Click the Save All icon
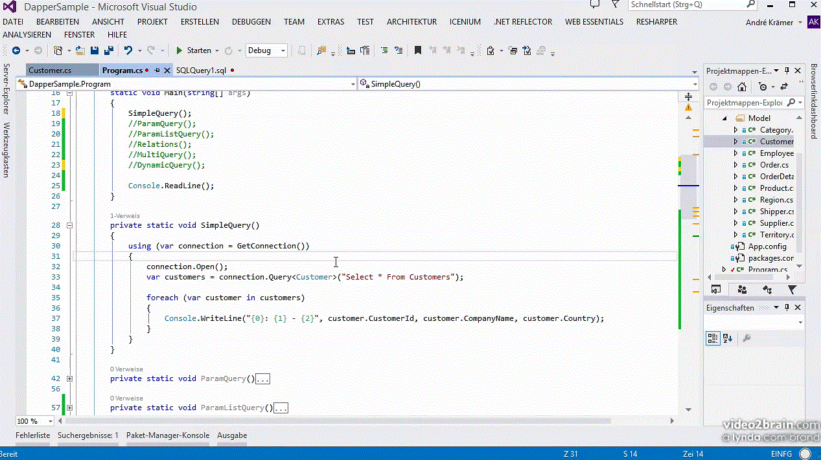The image size is (821, 460). coord(108,50)
